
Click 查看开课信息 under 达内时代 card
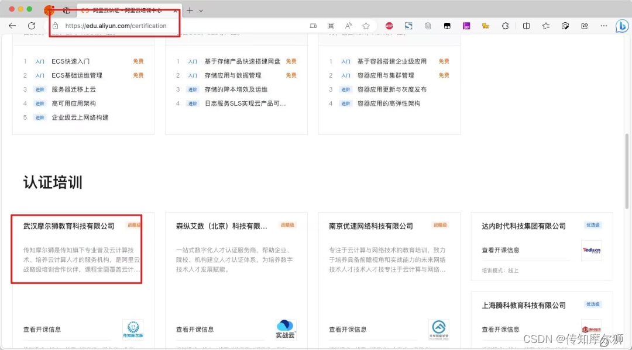tap(500, 250)
